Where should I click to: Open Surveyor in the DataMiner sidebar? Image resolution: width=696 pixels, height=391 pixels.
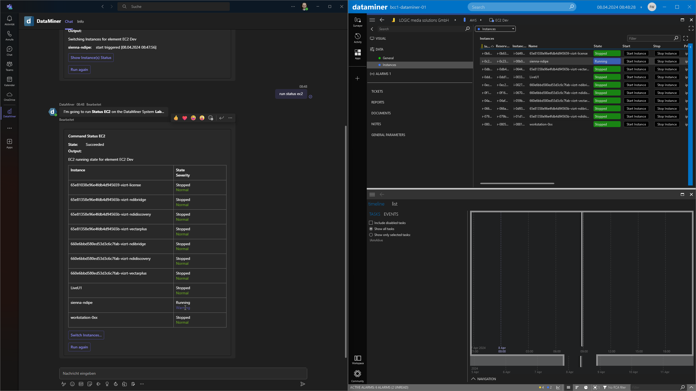point(358,22)
